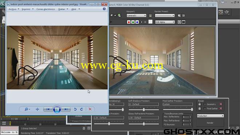Click the clear X icon in render window

[x=111, y=22]
